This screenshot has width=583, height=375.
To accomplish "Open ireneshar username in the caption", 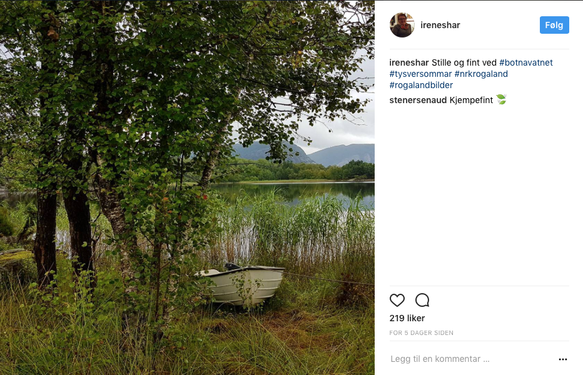I will [x=409, y=62].
